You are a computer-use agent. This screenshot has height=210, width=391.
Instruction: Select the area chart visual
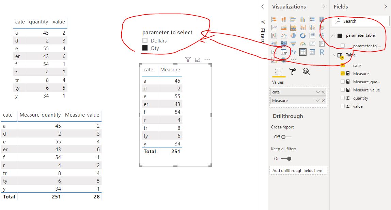pyautogui.click(x=283, y=28)
